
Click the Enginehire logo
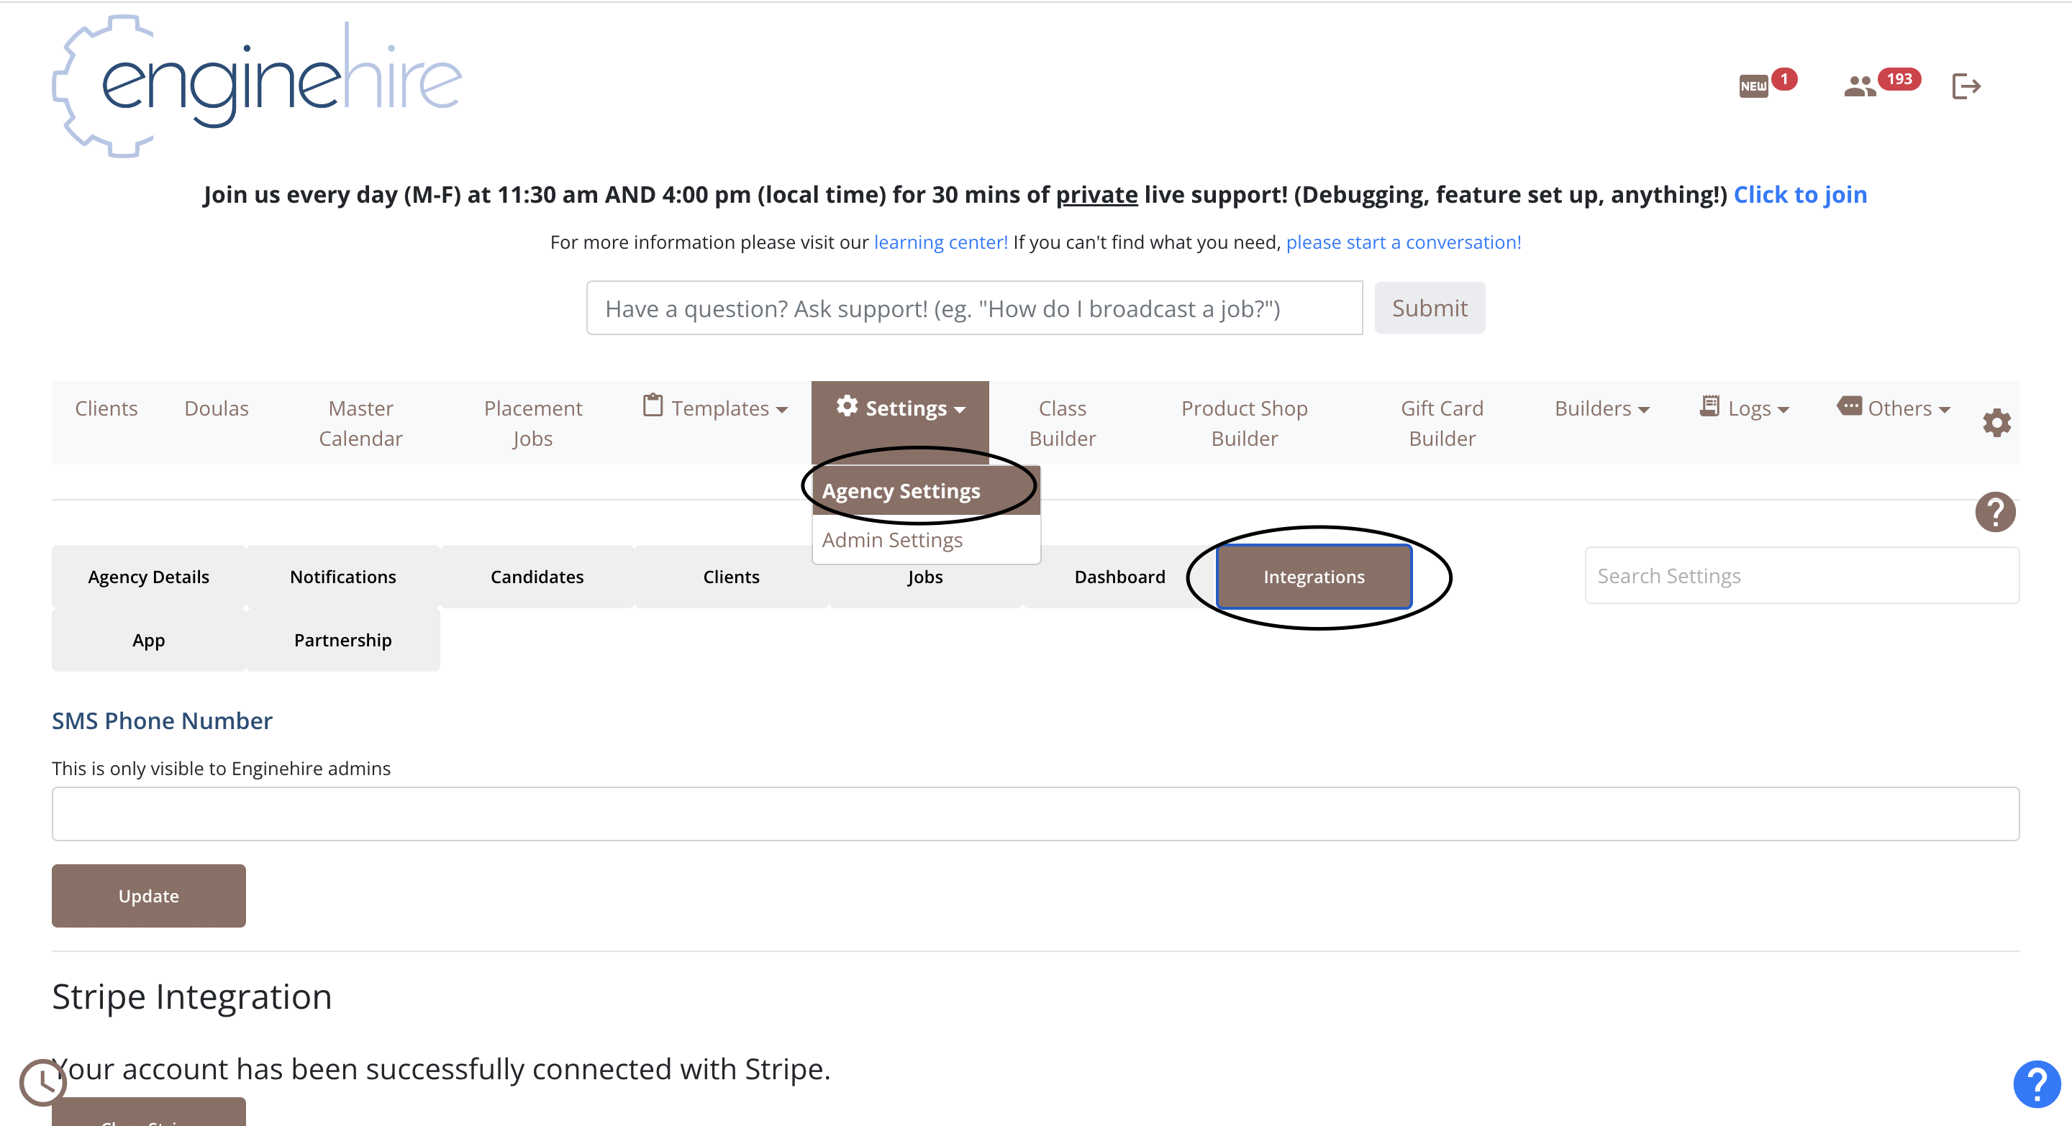[x=258, y=86]
